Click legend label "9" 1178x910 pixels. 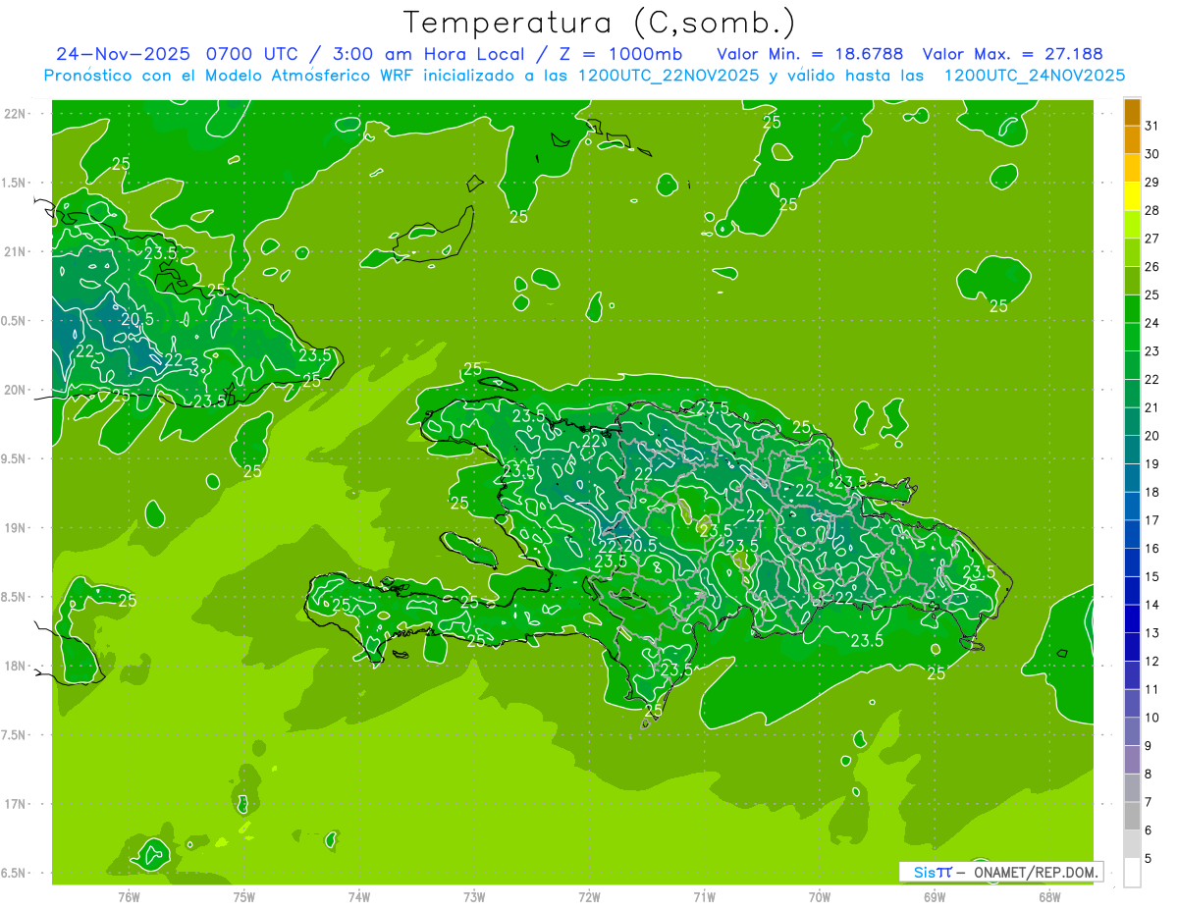(1148, 746)
